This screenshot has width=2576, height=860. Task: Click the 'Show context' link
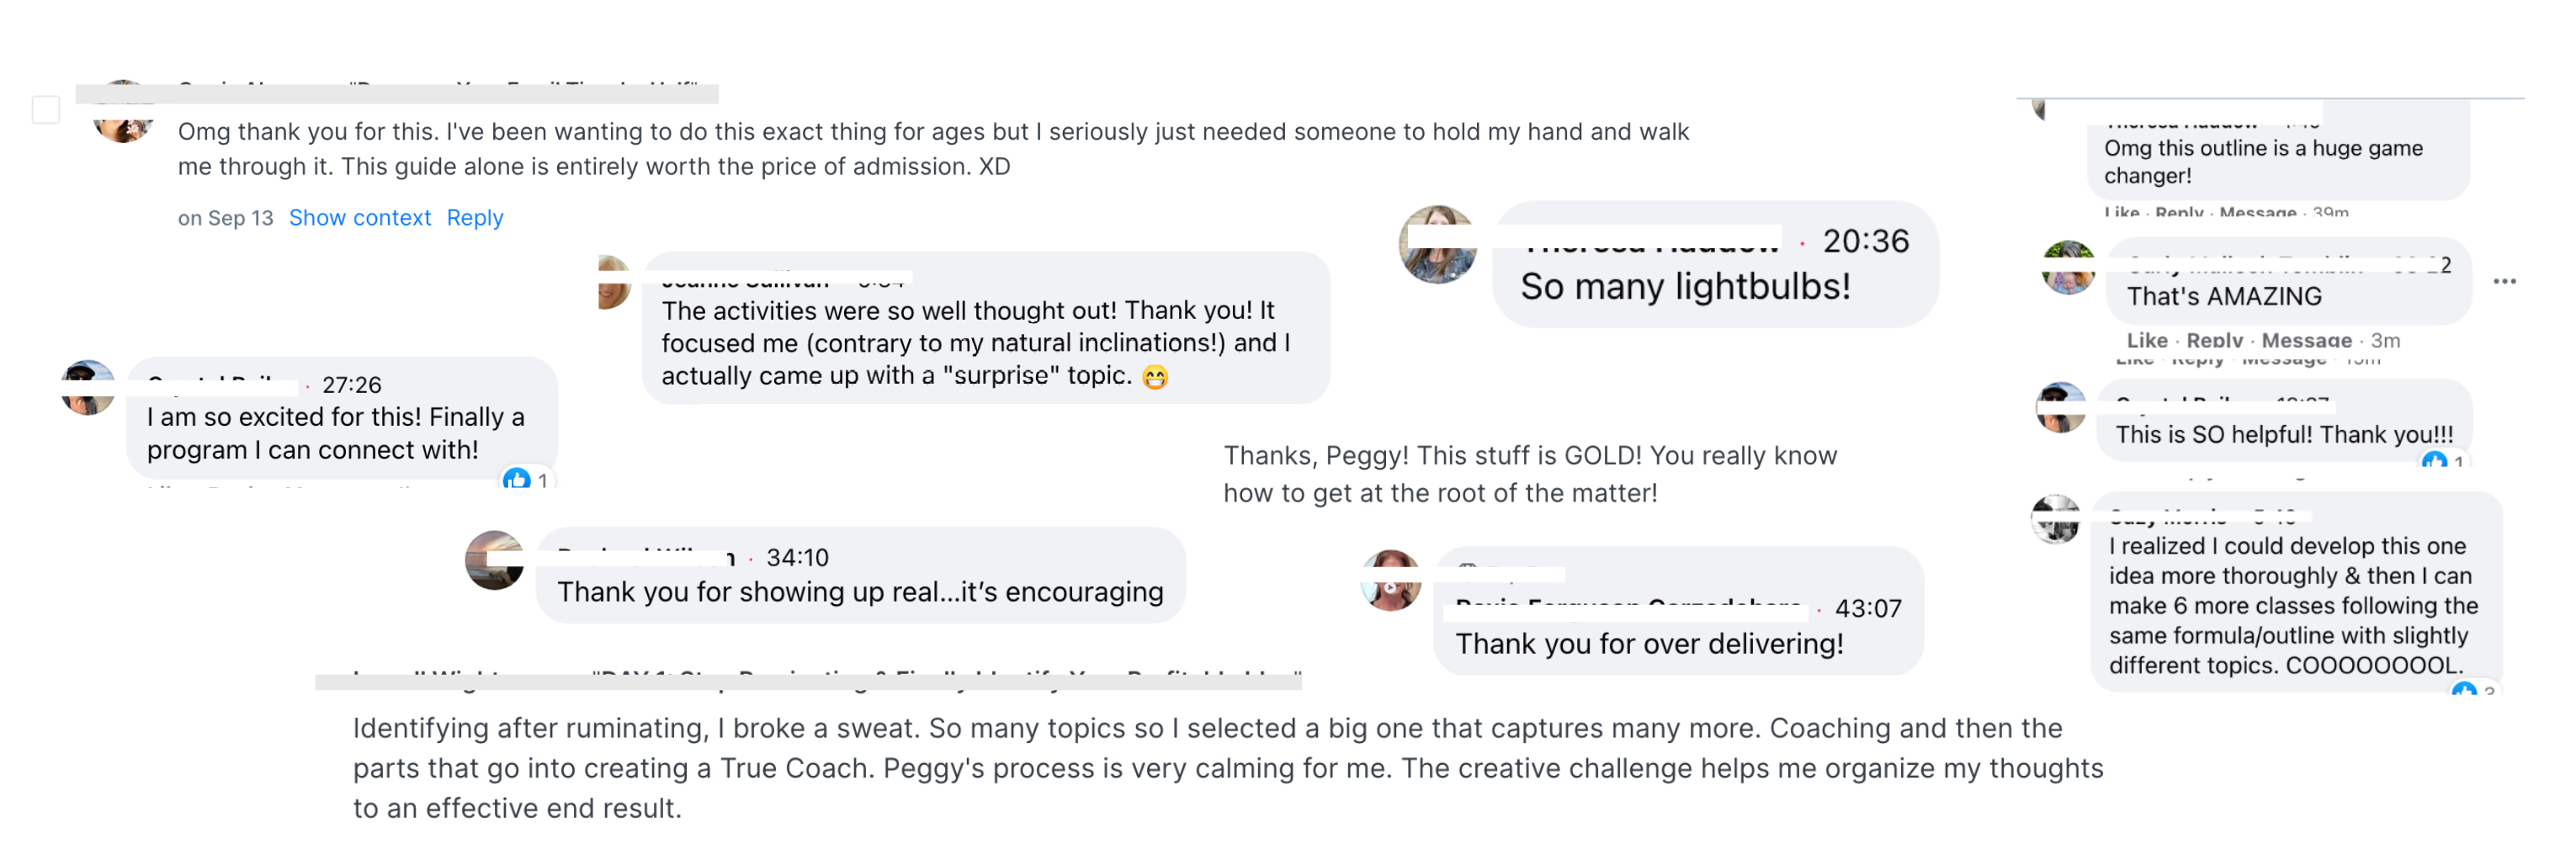pos(360,218)
